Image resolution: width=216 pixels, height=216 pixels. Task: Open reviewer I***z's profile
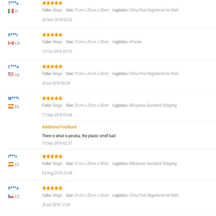tap(12, 156)
